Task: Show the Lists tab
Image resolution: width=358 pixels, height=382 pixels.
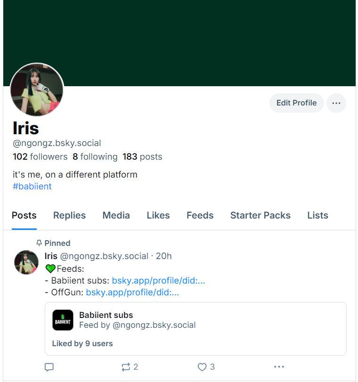Action: pos(317,215)
